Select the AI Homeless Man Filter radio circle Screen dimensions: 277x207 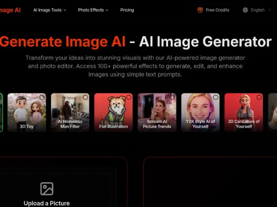click(85, 97)
